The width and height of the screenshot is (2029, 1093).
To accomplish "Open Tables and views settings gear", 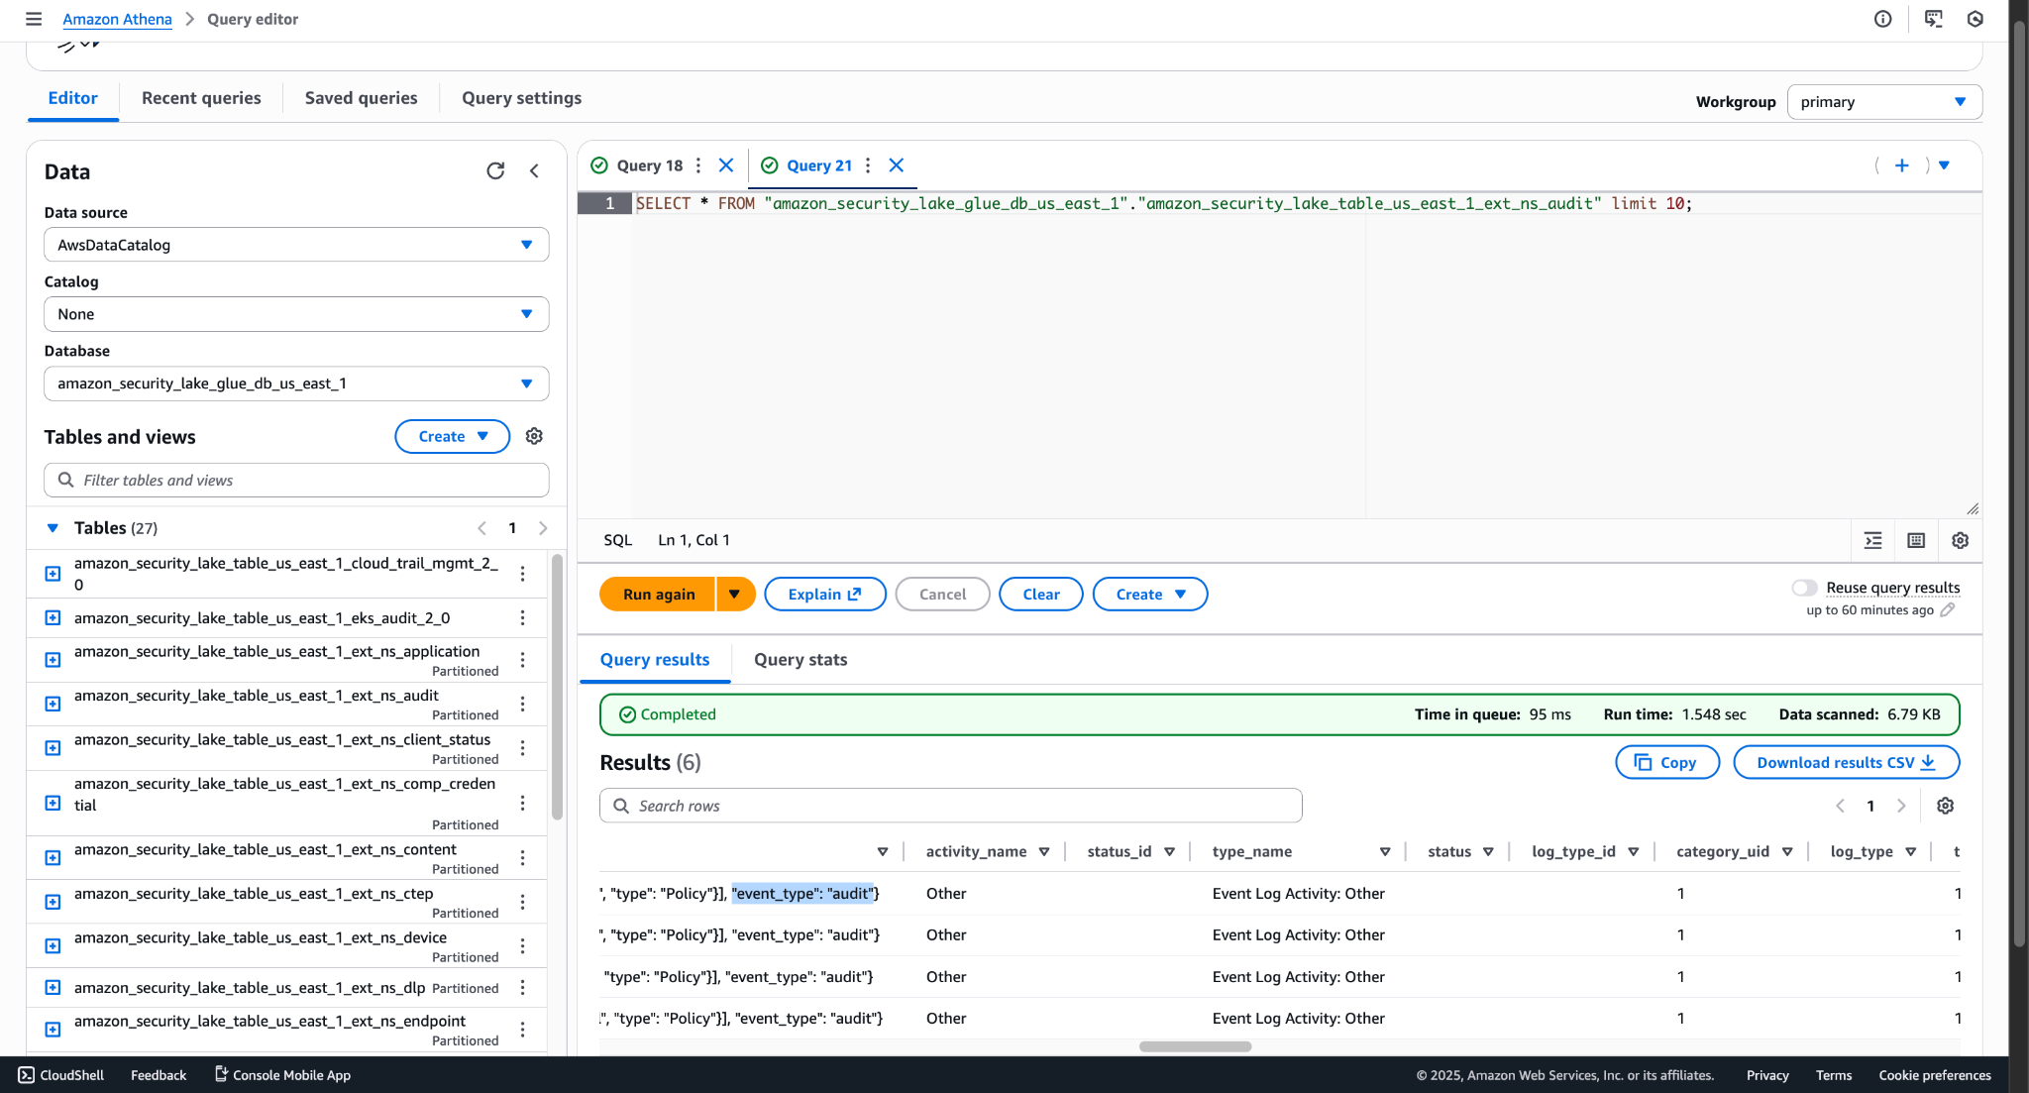I will [x=534, y=436].
